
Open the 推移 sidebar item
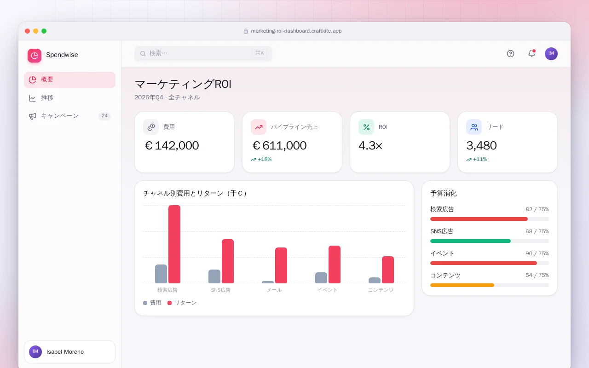point(69,98)
